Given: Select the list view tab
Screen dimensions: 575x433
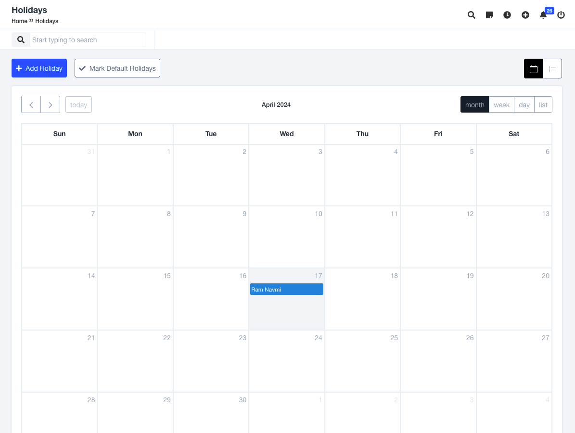Looking at the screenshot, I should pos(543,104).
